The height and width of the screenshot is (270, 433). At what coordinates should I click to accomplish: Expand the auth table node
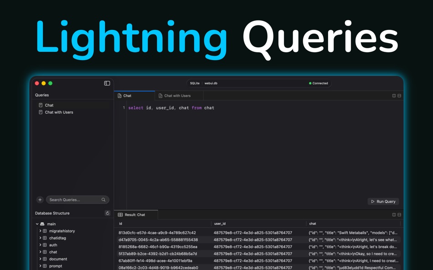[x=40, y=245]
